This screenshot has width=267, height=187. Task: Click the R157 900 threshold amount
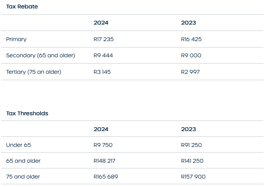tap(193, 177)
